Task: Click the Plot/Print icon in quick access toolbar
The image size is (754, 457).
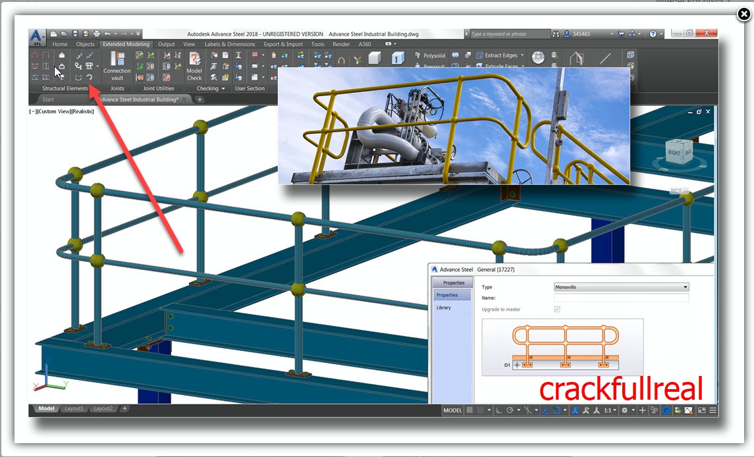Action: [x=97, y=34]
